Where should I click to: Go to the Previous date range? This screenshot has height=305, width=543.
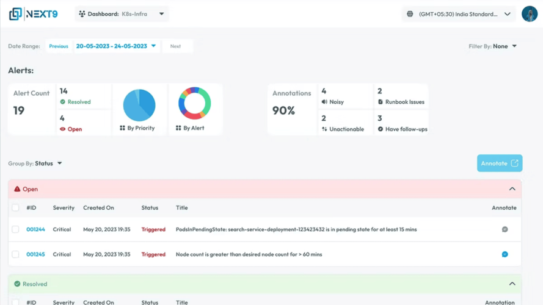point(59,46)
